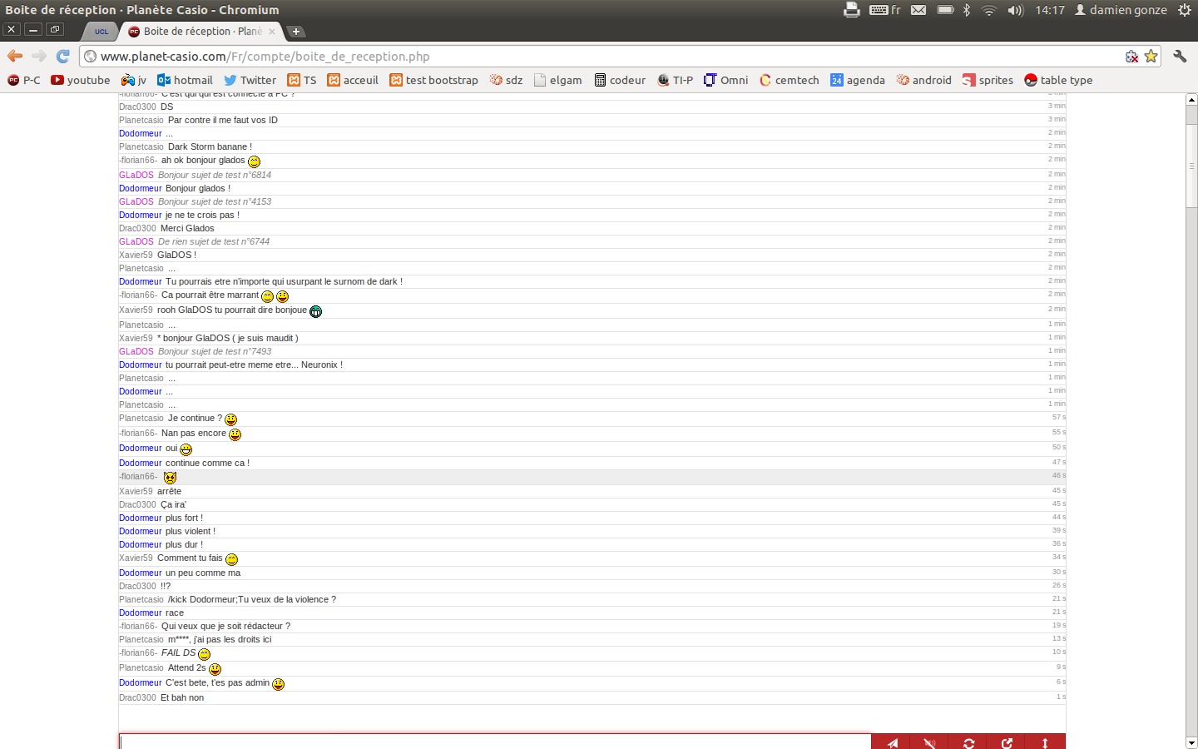The image size is (1198, 749).
Task: Refresh the chat with circular arrows icon
Action: tap(968, 742)
